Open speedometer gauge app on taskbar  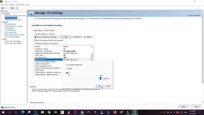[x=89, y=112]
